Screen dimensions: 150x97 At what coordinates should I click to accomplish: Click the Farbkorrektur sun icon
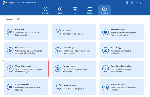tap(58, 69)
